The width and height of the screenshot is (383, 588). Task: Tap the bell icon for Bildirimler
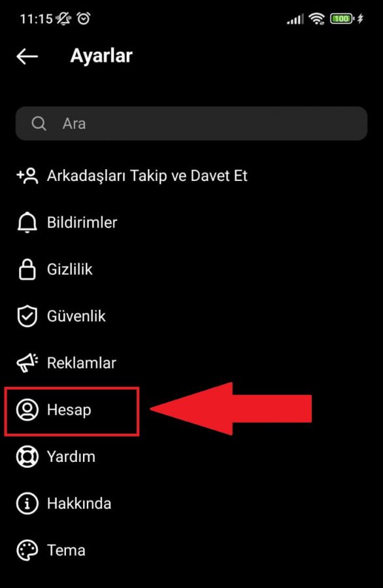click(x=27, y=223)
